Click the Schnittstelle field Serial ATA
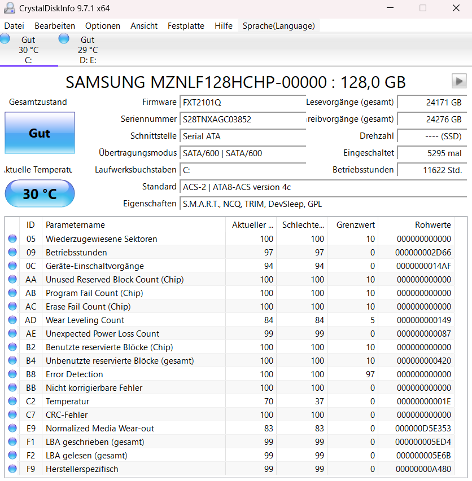472x481 pixels. click(x=243, y=136)
